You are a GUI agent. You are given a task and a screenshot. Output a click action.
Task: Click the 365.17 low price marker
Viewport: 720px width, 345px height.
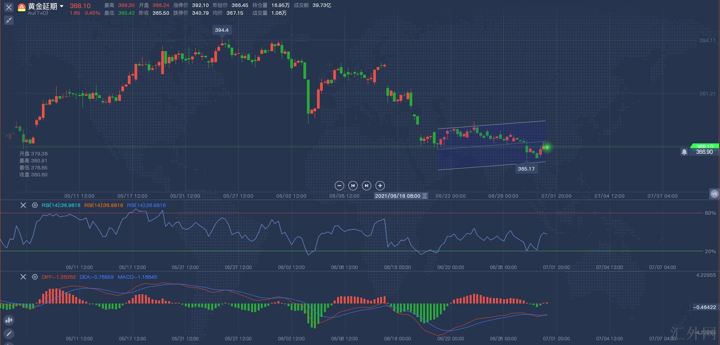526,169
